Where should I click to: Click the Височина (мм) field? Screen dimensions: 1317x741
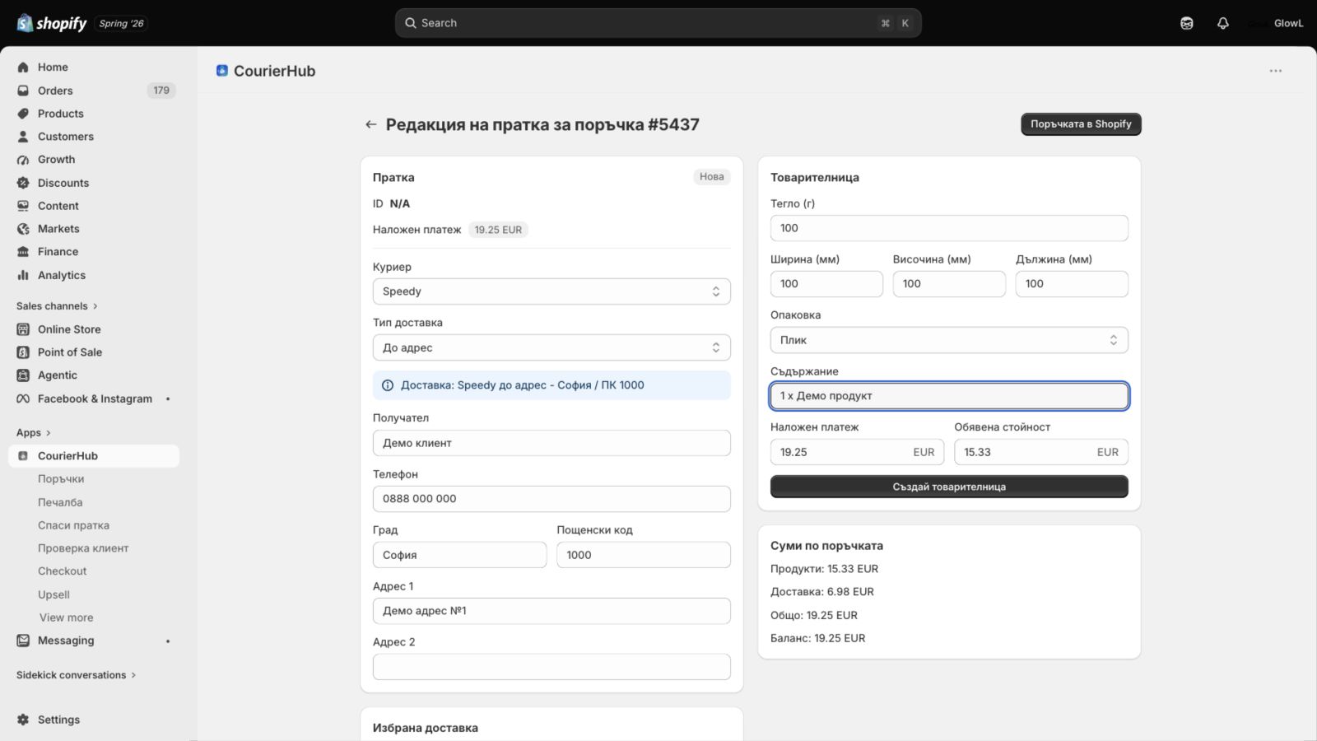[949, 284]
